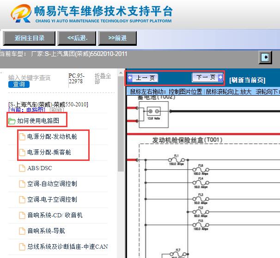The image size is (280, 258).
Task: Open 音响系统-导航 diagram
Action: pos(46,231)
